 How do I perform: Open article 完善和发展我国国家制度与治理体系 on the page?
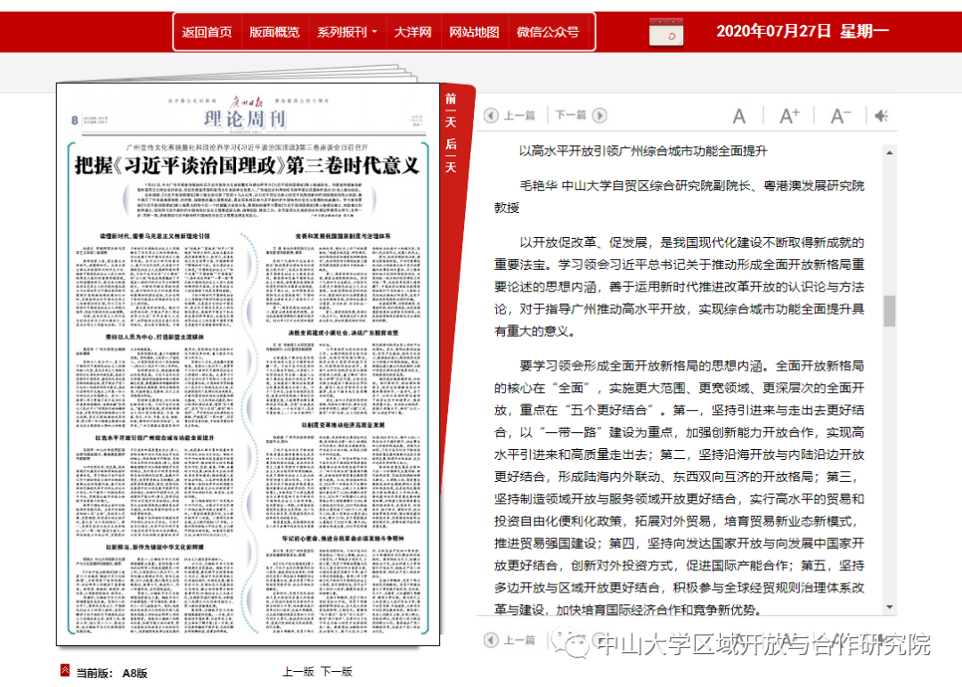click(x=342, y=236)
